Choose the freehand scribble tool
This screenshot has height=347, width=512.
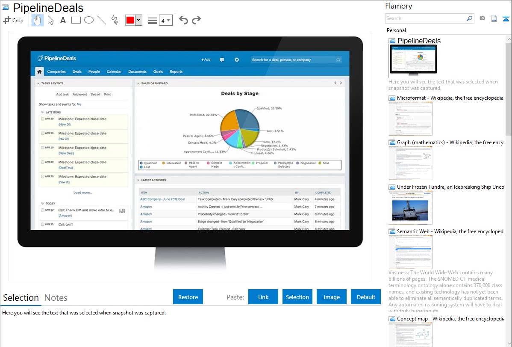(x=115, y=20)
